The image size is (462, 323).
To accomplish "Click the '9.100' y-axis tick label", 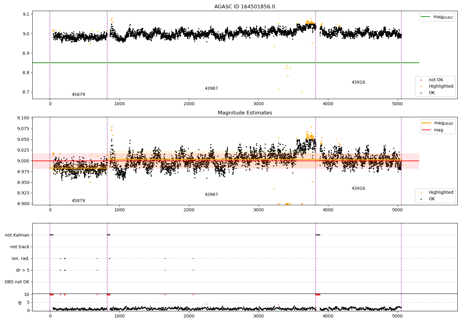I will 23,118.
